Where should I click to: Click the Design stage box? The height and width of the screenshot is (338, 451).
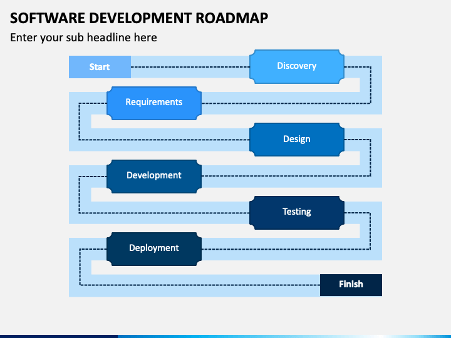pos(297,140)
